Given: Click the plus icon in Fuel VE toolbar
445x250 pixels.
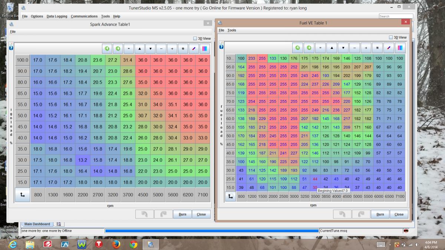Looking at the screenshot, I should 366,48.
